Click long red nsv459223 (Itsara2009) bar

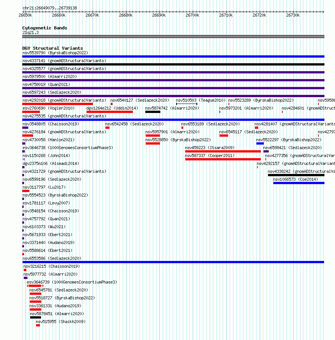click(x=223, y=151)
